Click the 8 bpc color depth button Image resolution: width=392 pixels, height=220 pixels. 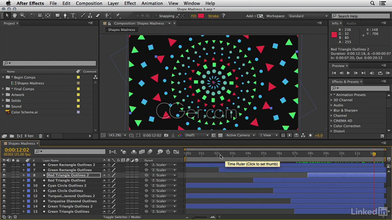coord(29,136)
